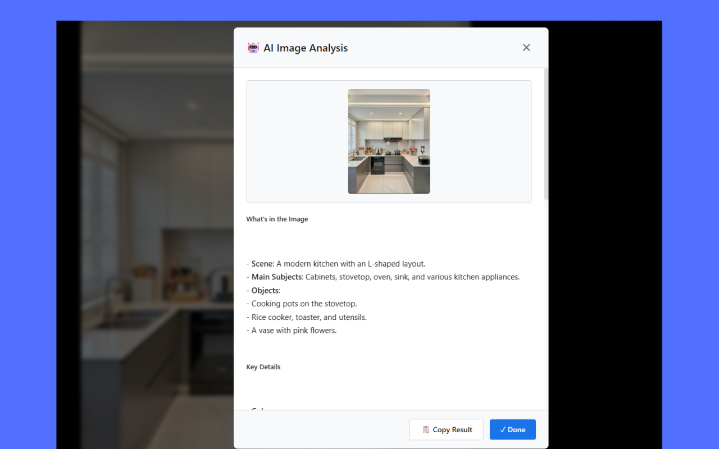The width and height of the screenshot is (719, 449).
Task: Click the "AI Image Analysis" title text
Action: pos(306,48)
